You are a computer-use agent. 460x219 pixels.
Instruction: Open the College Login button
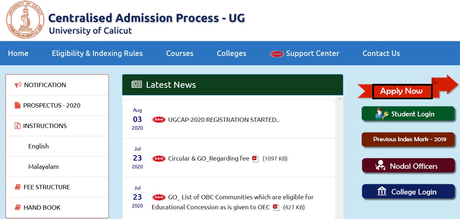408,192
